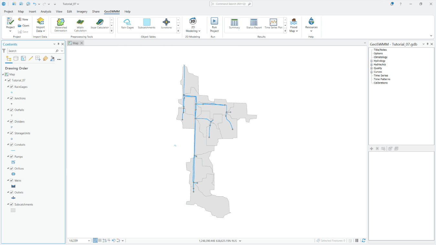436x245 pixels.
Task: Open the Rain Gages object table
Action: pos(127,25)
